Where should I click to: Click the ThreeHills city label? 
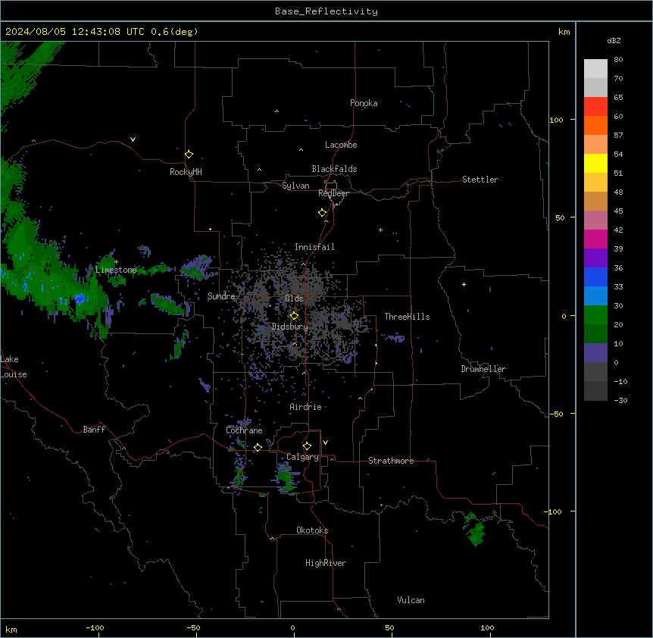(407, 317)
